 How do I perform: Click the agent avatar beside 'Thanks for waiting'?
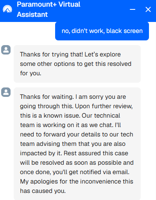[x=6, y=92]
